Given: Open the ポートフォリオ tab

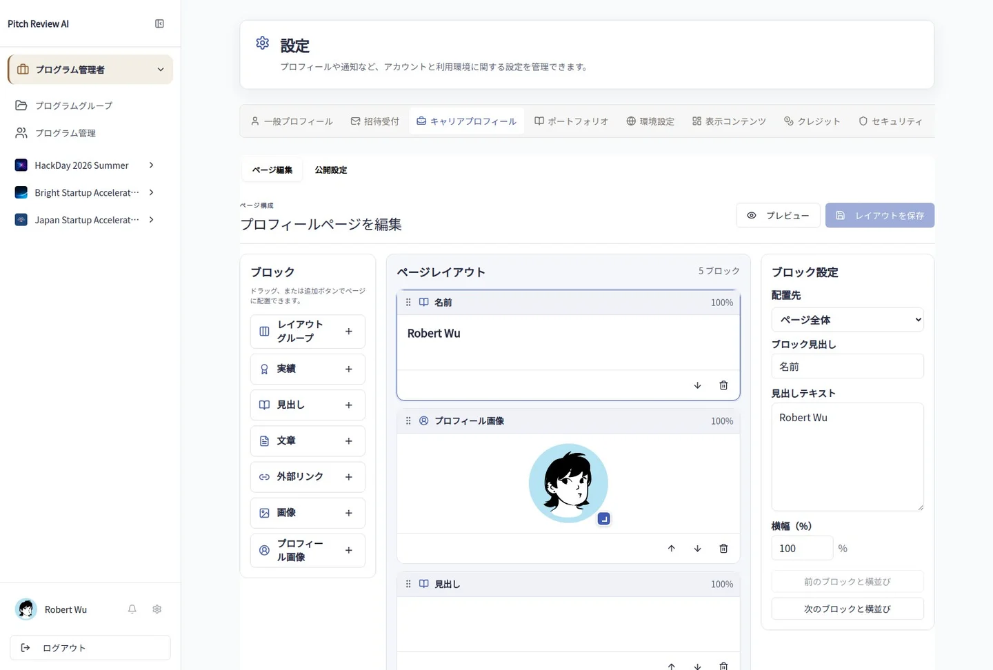Looking at the screenshot, I should coord(572,121).
